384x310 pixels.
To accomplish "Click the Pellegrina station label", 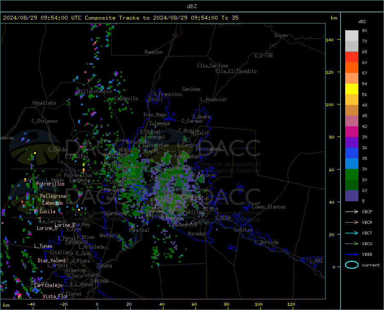I will pos(53,196).
